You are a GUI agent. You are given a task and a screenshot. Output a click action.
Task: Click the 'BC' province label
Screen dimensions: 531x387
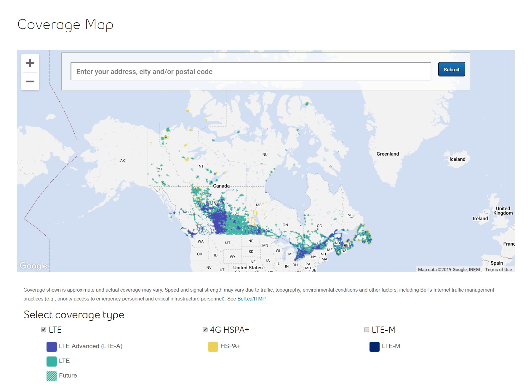(188, 212)
